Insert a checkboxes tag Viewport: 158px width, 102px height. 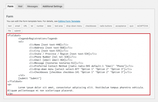[91, 26]
